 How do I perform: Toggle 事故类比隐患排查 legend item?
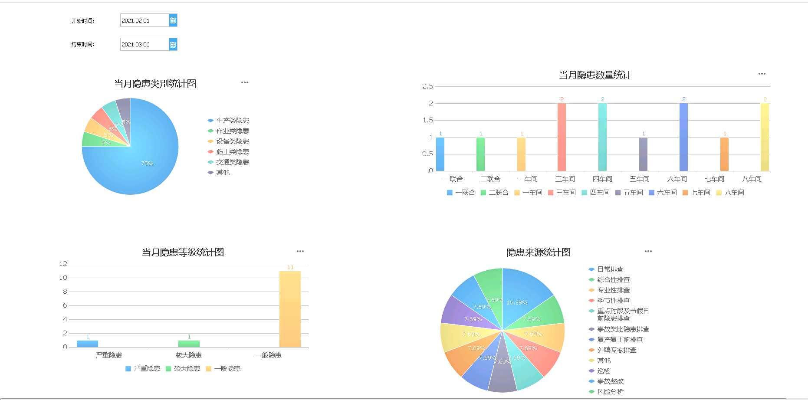[x=619, y=329]
